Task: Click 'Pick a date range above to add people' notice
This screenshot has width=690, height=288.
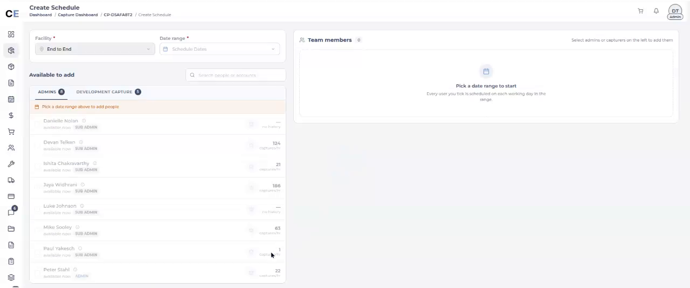Action: [x=80, y=107]
